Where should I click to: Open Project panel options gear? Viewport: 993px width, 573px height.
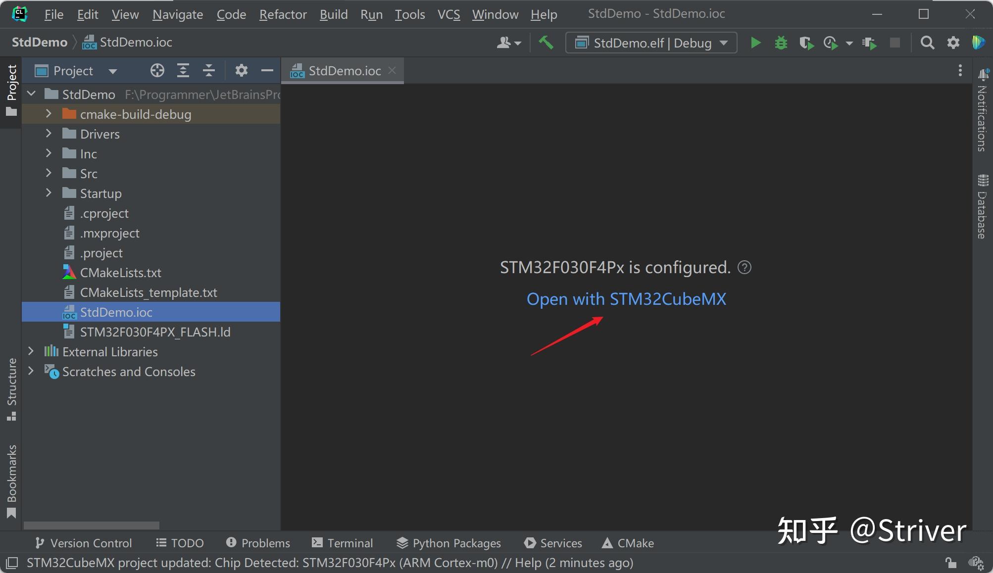coord(241,71)
